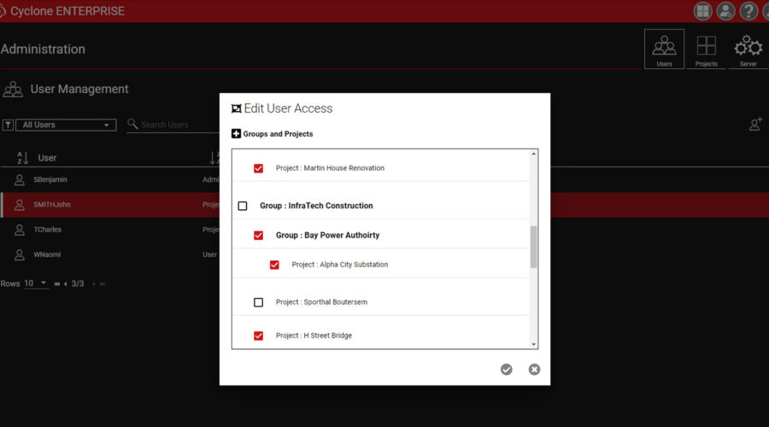Uncheck the Alpha City Substation project
The height and width of the screenshot is (427, 769).
coord(274,265)
